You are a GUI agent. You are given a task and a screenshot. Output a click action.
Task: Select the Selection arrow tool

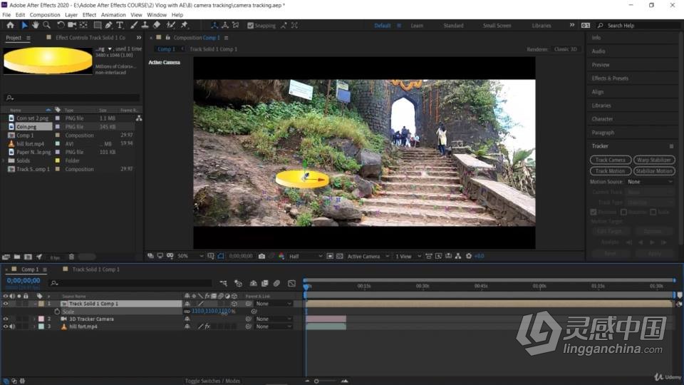[24, 26]
